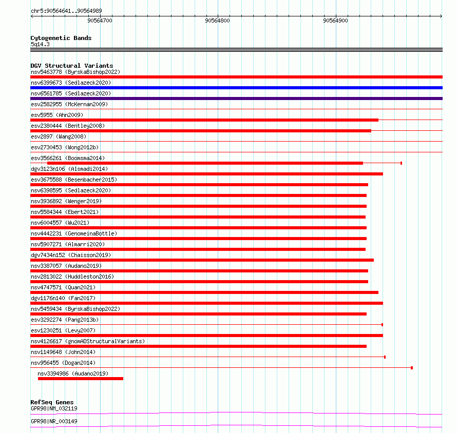Open GPR98|NR_003149 transcript label
457x433 pixels.
click(x=54, y=421)
